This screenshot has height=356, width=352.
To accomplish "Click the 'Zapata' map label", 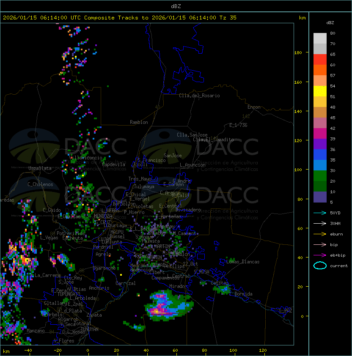I will (94, 315).
